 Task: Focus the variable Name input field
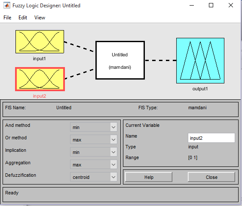(211, 138)
